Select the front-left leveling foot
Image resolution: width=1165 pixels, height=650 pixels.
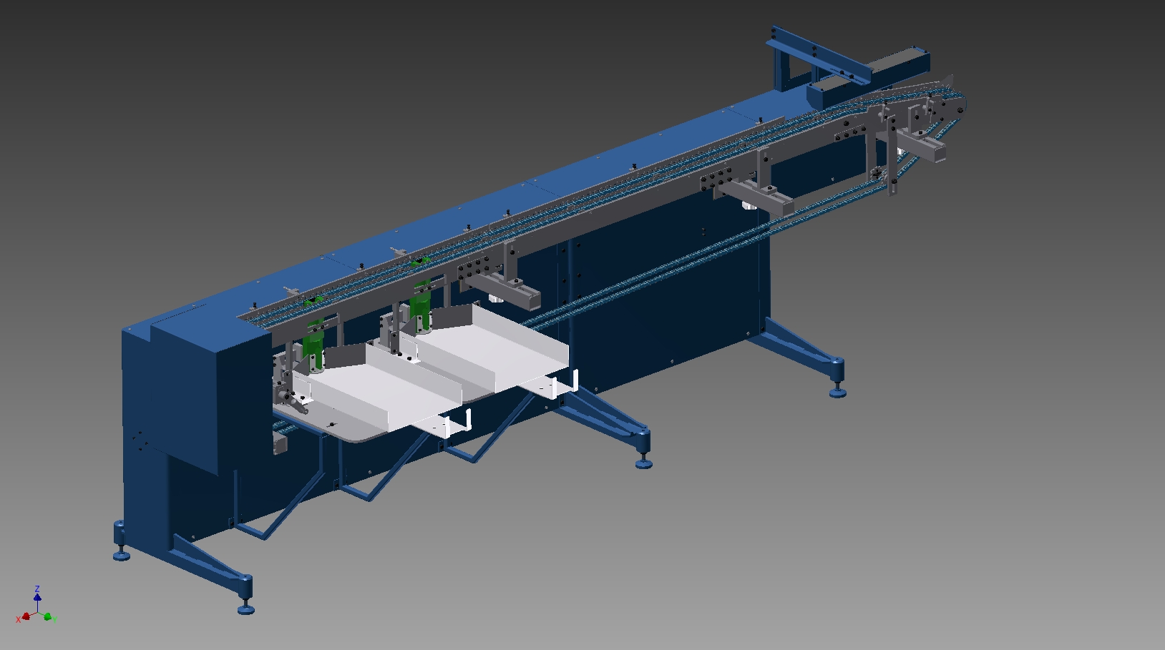(x=245, y=609)
